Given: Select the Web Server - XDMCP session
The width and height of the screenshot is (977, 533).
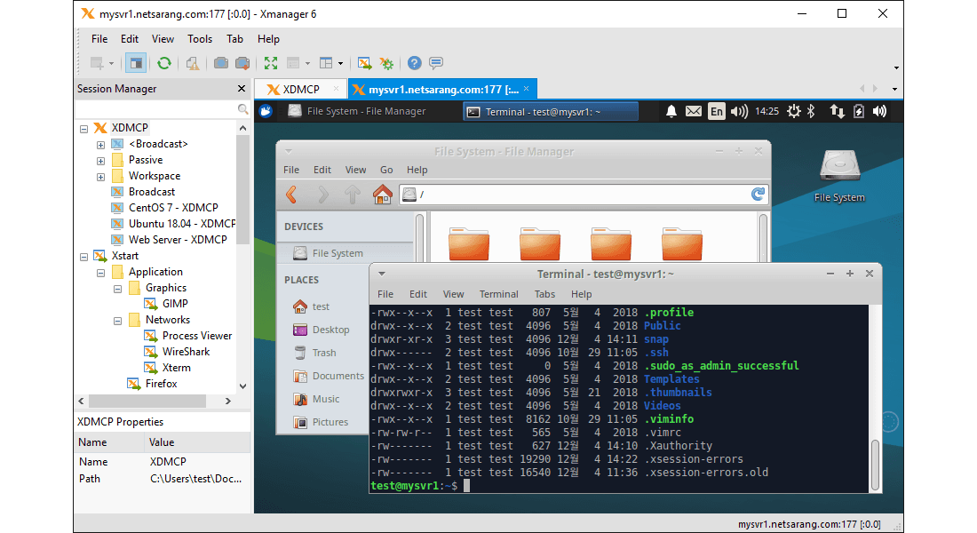Looking at the screenshot, I should (178, 239).
